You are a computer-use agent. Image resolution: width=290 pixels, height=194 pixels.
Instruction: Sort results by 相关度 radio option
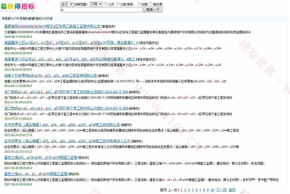151,4
